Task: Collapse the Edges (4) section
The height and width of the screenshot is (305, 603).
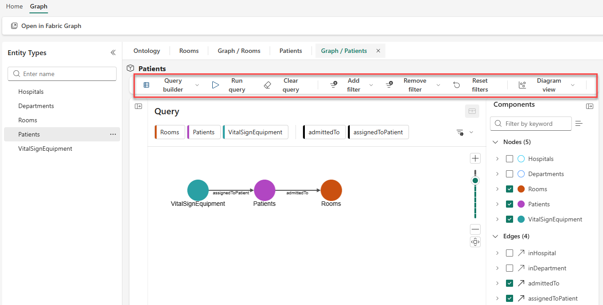Action: click(x=495, y=236)
